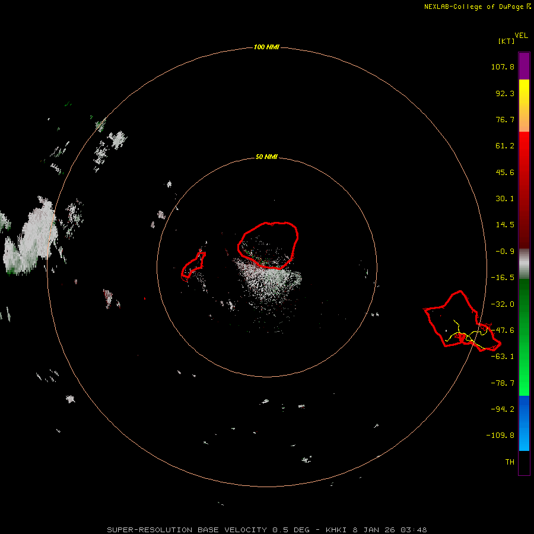Select the -47.6 velocity scale value
Viewport: 534px width, 534px height.
click(x=503, y=330)
